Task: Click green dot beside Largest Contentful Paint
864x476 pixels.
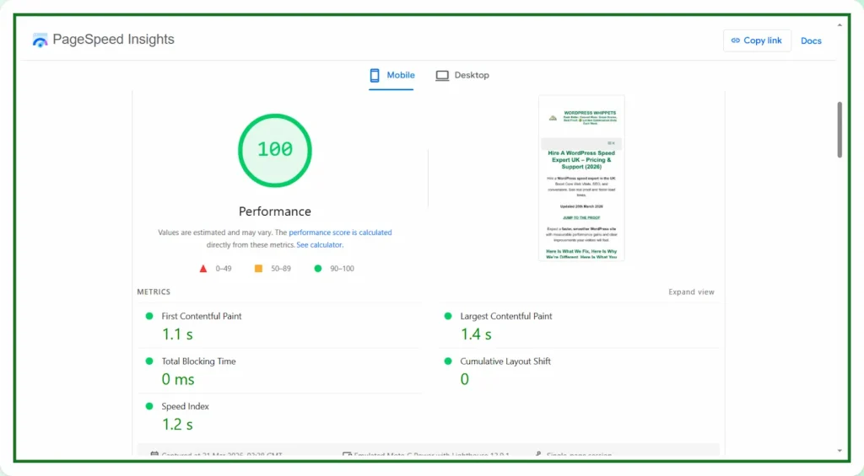Action: tap(448, 316)
